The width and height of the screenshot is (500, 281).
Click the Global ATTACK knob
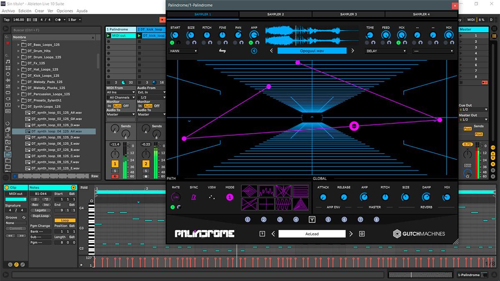point(323,197)
